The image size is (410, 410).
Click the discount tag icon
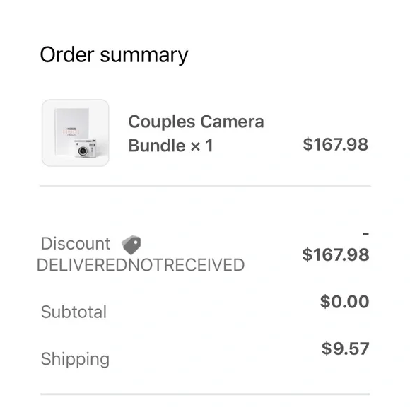coord(131,245)
